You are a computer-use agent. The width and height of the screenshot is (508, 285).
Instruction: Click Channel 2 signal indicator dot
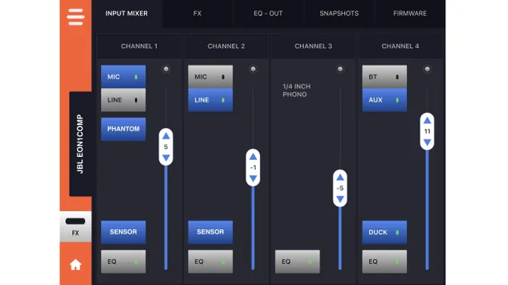point(253,69)
